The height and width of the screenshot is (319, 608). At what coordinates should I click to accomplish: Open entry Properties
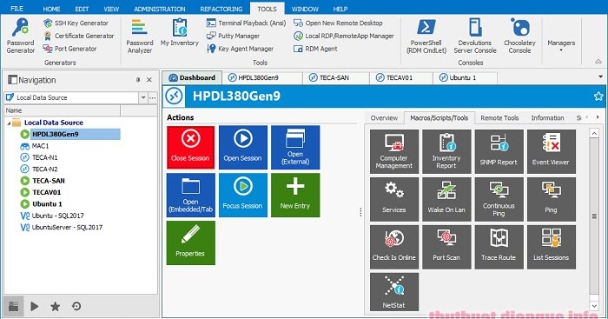click(190, 243)
